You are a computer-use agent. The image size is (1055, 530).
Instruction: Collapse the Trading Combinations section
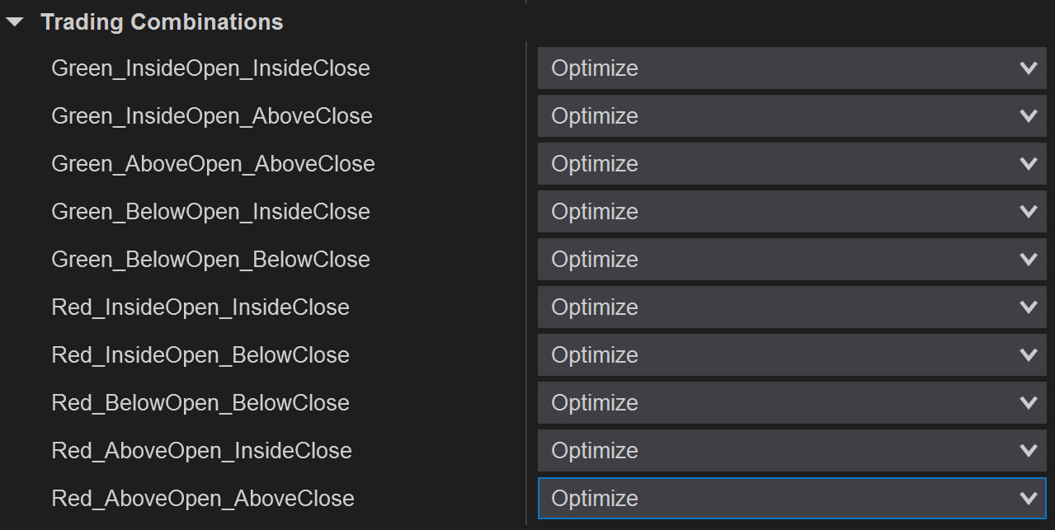[x=15, y=22]
